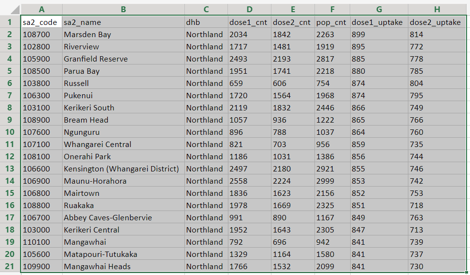Select the dose2_uptake value 814

coord(437,35)
